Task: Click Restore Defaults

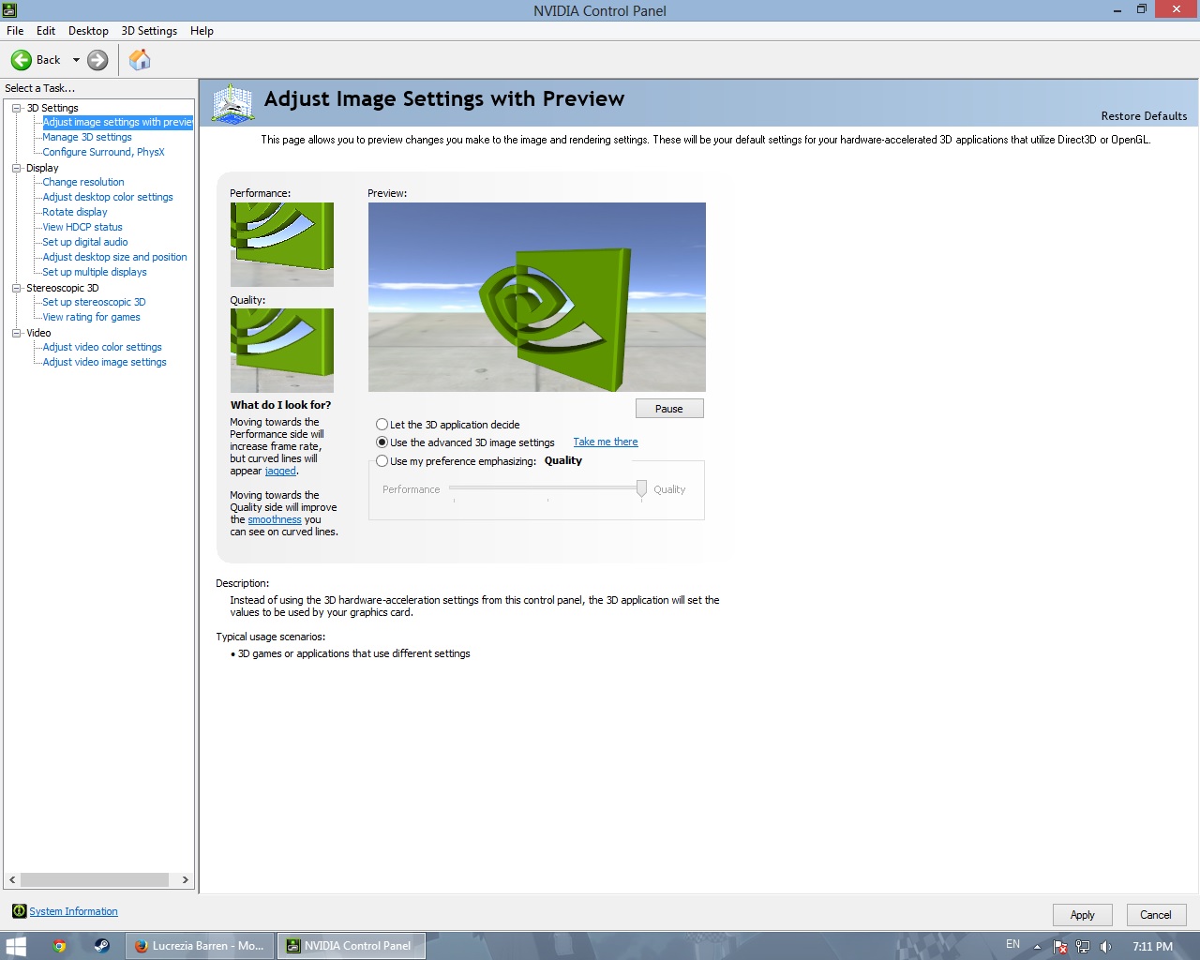Action: click(1144, 116)
